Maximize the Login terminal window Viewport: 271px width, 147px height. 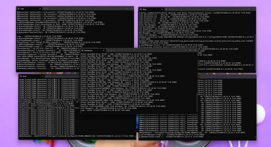point(127,8)
